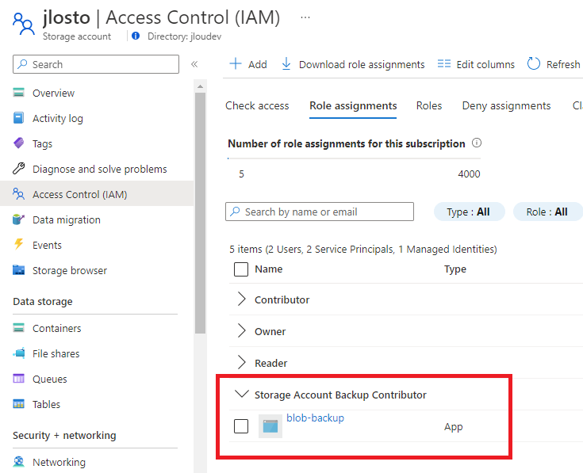This screenshot has height=473, width=583.
Task: Focus Search by name or email field
Action: click(320, 212)
